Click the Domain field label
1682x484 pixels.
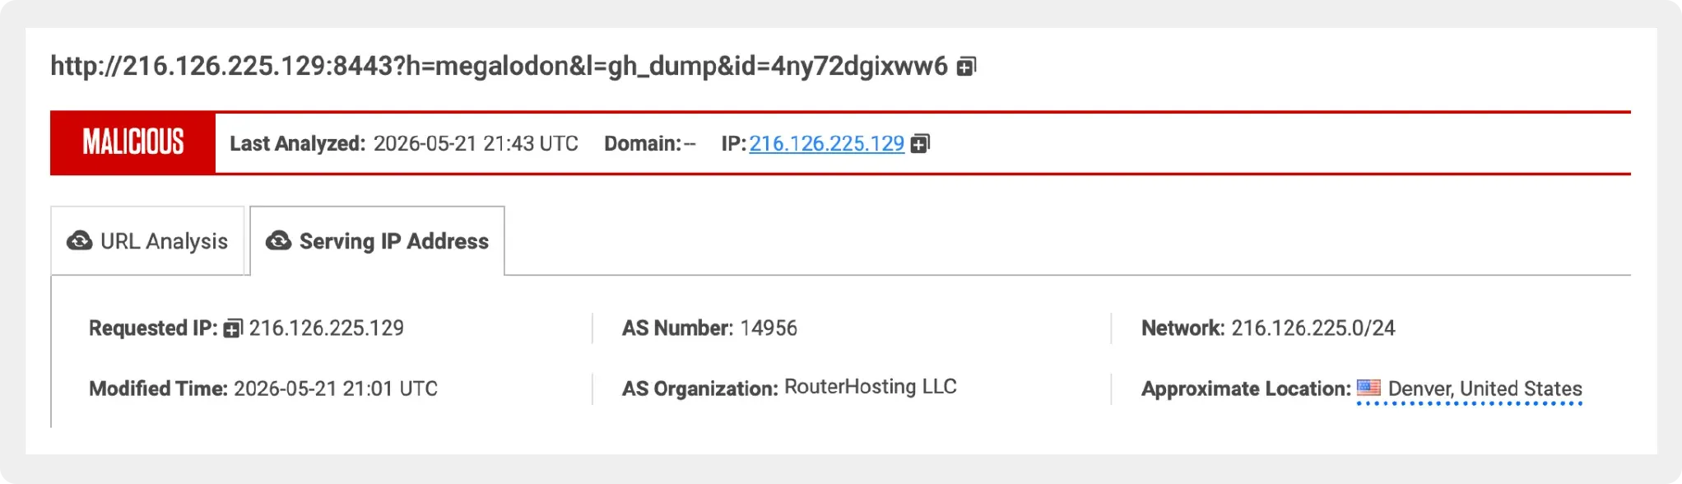643,143
